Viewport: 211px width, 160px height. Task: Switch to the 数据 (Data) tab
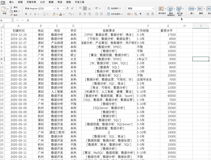(x=51, y=2)
